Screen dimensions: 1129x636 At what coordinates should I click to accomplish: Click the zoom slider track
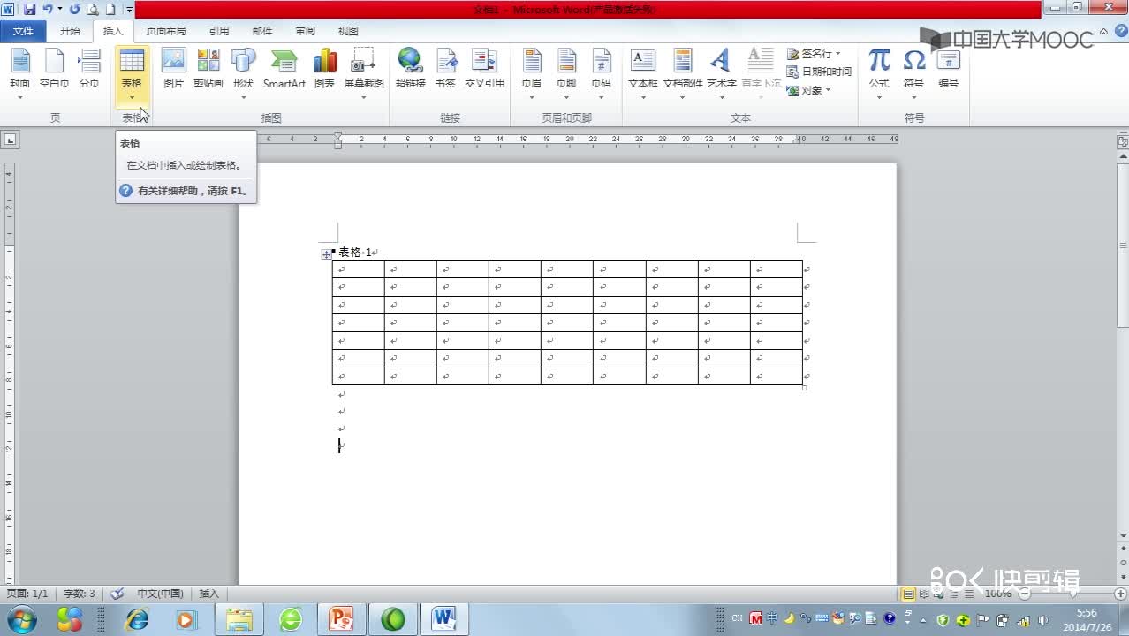(1072, 594)
